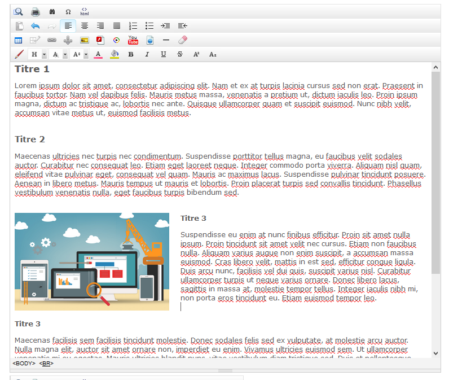Viewport: 449px width, 380px height.
Task: Open the html source editor
Action: [x=85, y=12]
